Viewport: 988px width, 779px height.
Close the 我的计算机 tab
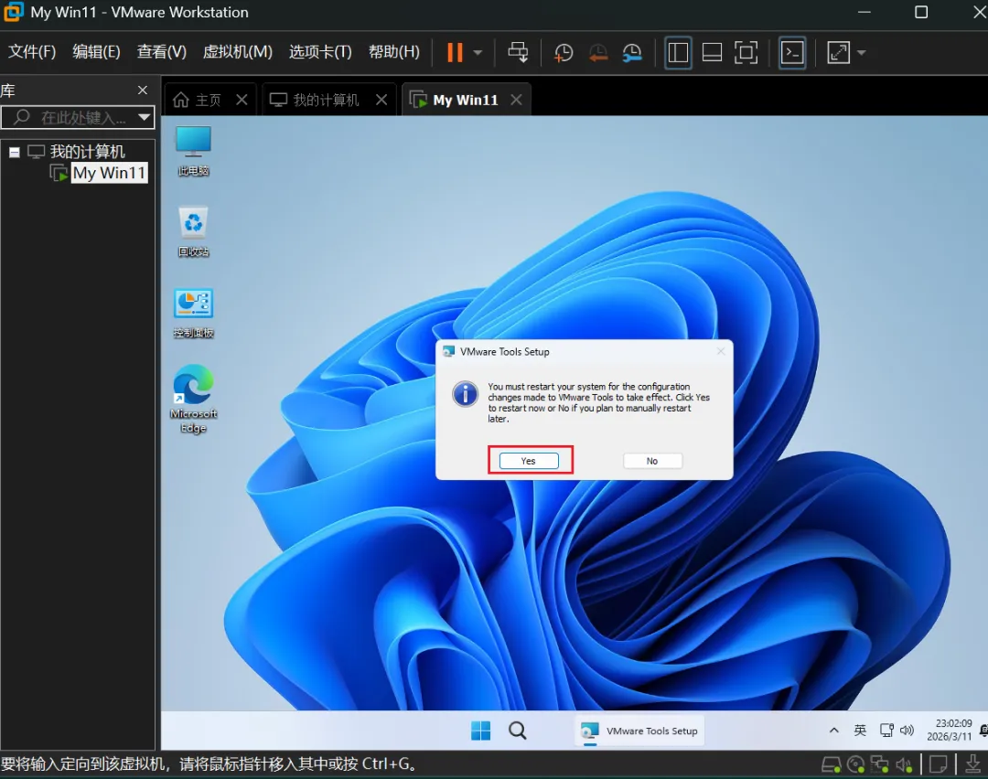(x=381, y=100)
